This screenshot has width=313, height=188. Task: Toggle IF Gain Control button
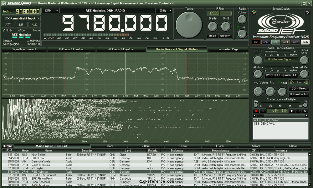299,94
